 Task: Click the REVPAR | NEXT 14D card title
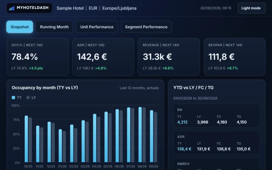225,45
